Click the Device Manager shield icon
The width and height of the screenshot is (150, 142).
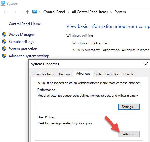tap(4, 35)
